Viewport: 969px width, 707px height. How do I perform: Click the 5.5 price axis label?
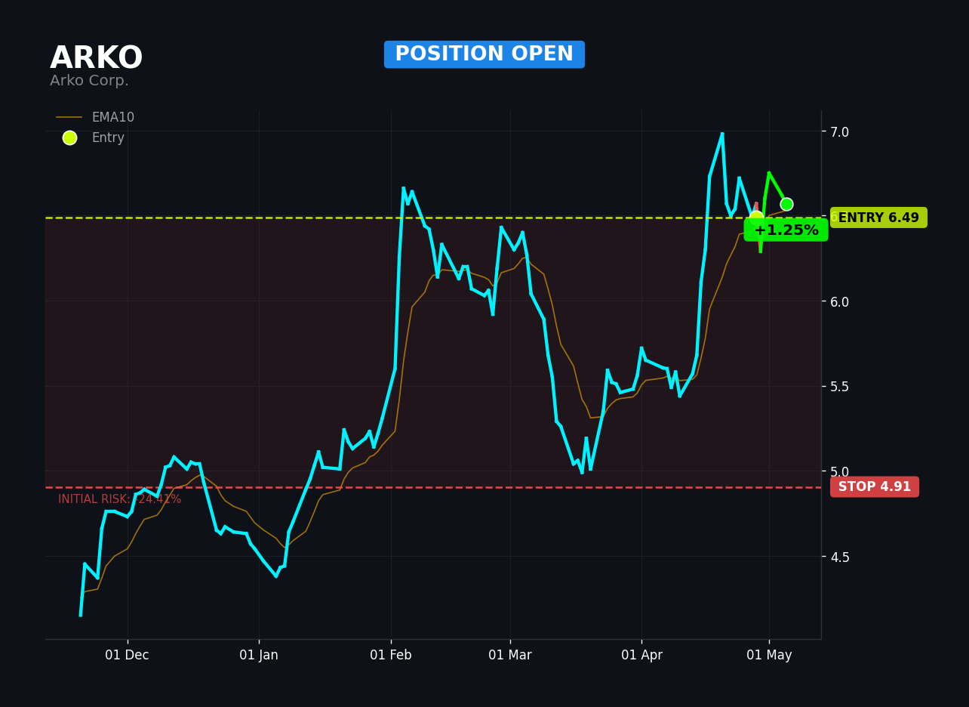point(839,386)
